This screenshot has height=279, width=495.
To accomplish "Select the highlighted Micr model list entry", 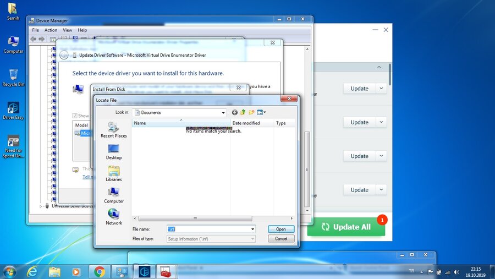I will 82,133.
